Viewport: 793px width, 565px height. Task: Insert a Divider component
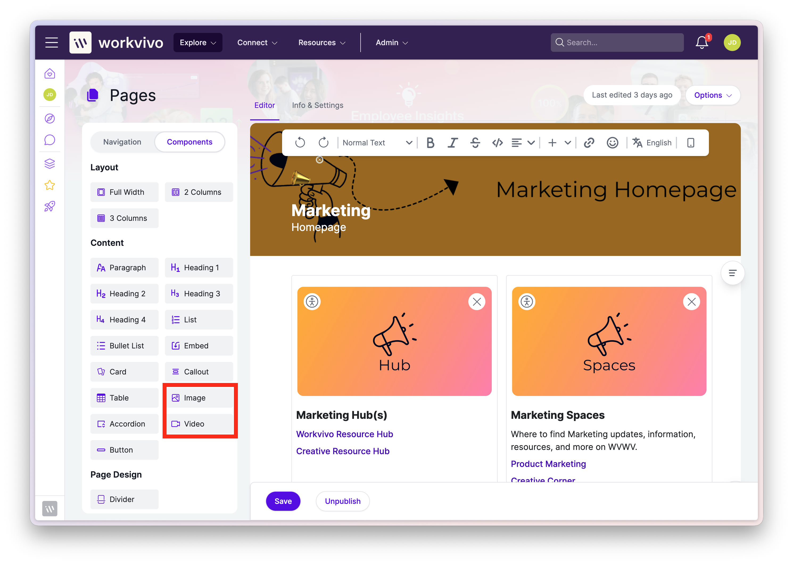point(124,500)
